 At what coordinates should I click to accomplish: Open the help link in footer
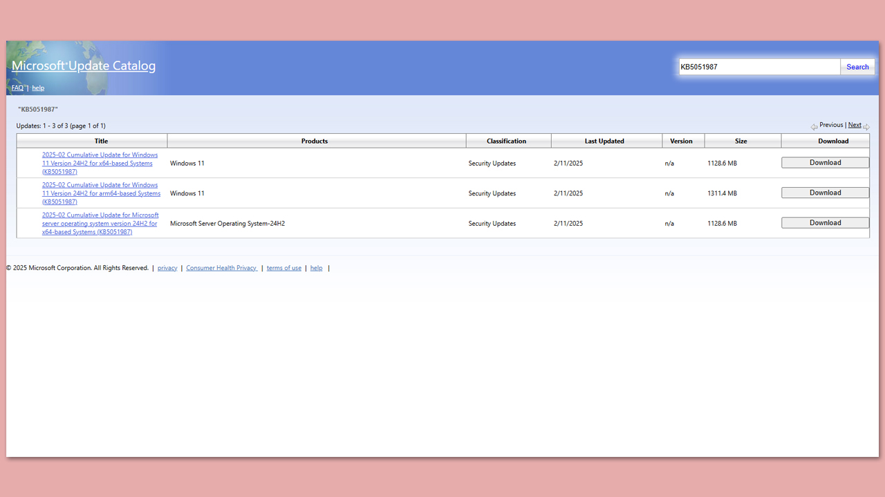point(316,268)
